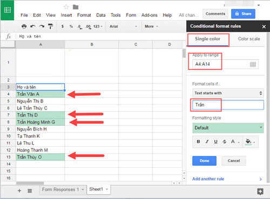Screen dimensions: 270x199
Task: Select the Paint format tool
Action: (x=51, y=26)
